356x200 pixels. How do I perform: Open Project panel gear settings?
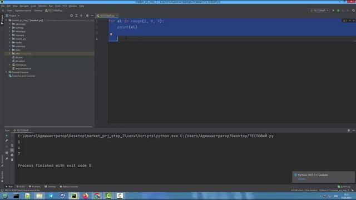click(x=87, y=16)
